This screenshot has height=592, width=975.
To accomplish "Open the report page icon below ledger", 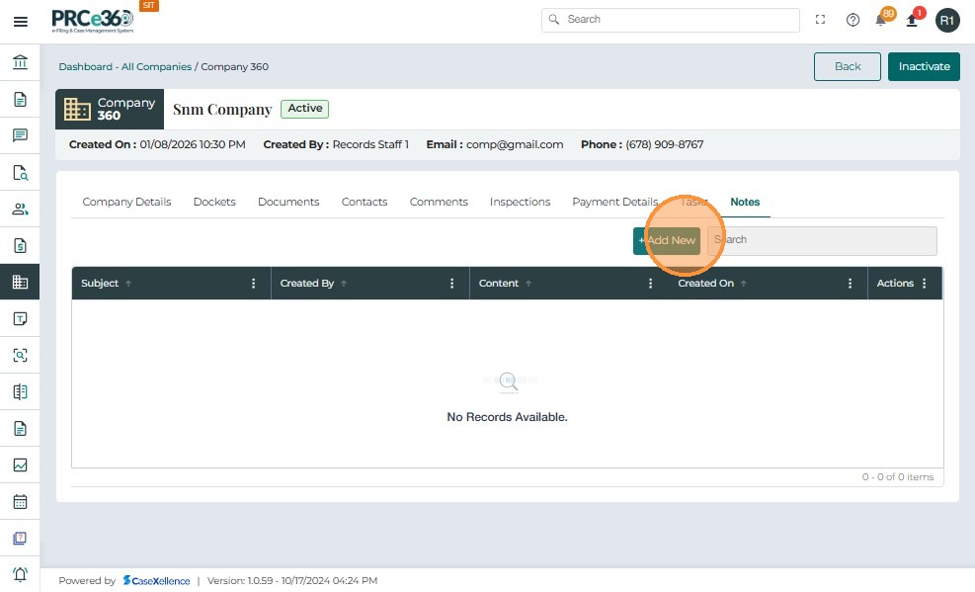I will pyautogui.click(x=20, y=429).
